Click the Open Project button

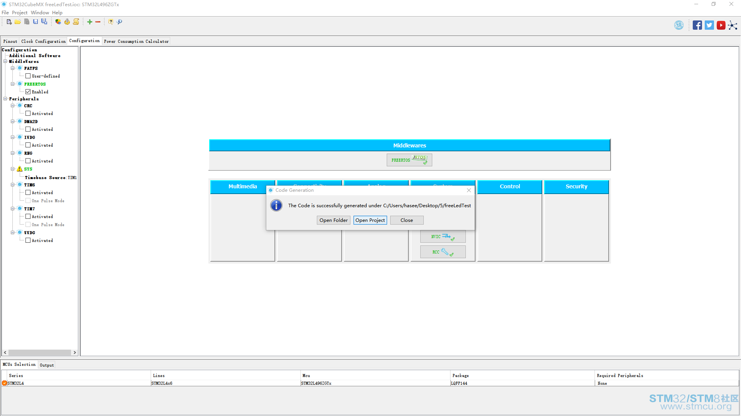(x=370, y=220)
